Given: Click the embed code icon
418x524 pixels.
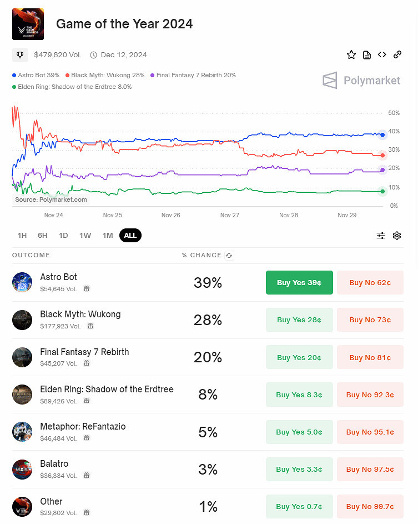Looking at the screenshot, I should [382, 54].
